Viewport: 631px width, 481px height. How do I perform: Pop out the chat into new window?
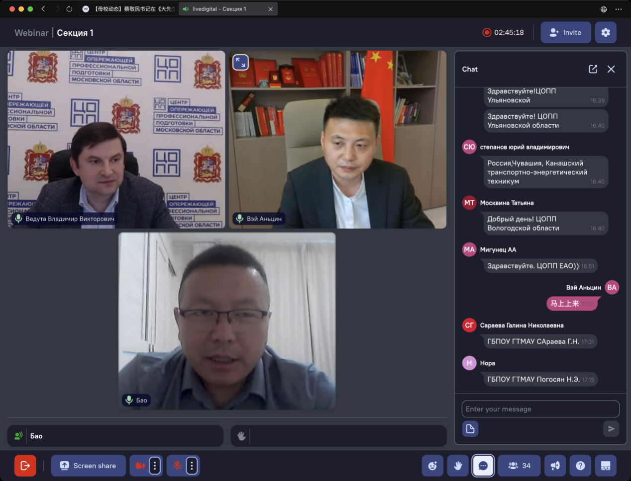[x=593, y=69]
